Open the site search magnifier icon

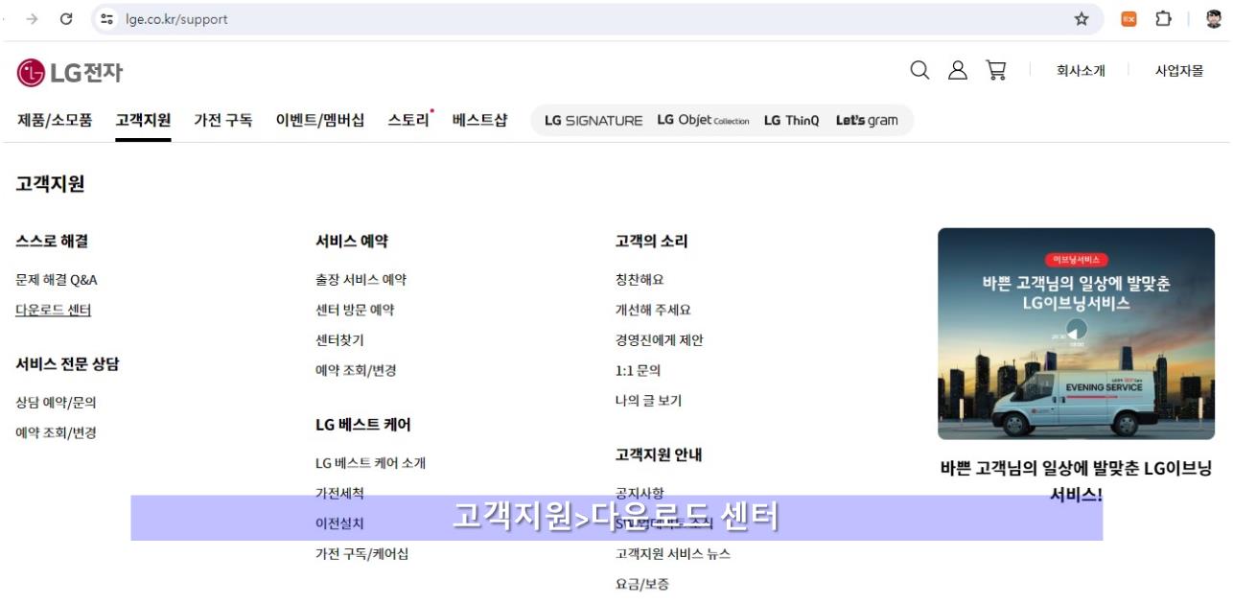(x=919, y=70)
